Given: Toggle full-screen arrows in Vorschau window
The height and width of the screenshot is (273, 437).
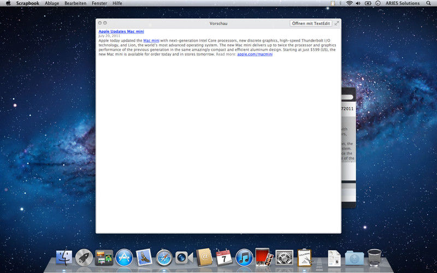Looking at the screenshot, I should click(x=336, y=23).
